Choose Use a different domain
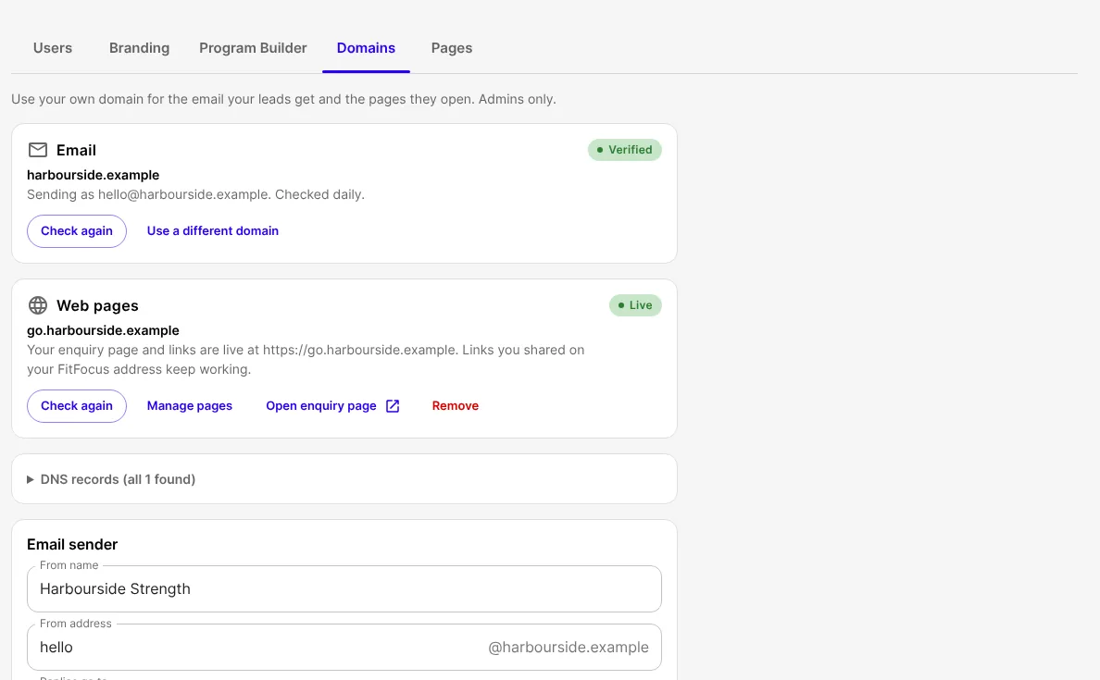The width and height of the screenshot is (1100, 680). 213,231
